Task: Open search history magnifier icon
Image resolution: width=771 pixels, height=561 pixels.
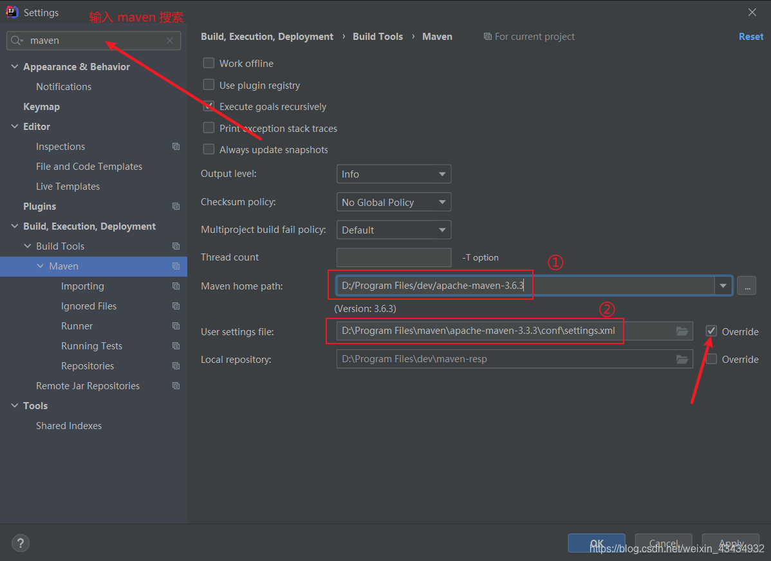Action: [16, 41]
